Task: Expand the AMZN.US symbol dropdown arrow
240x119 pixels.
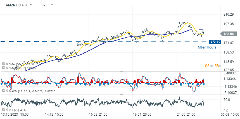Action: 31,5
